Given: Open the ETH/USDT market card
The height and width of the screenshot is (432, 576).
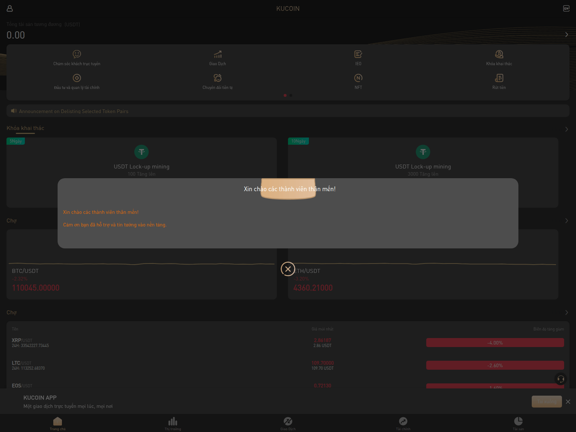Looking at the screenshot, I should click(x=423, y=264).
